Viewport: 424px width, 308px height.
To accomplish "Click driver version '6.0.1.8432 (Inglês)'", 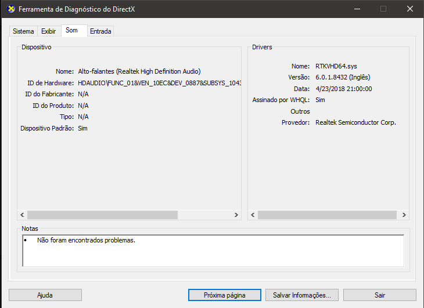I will pos(343,78).
